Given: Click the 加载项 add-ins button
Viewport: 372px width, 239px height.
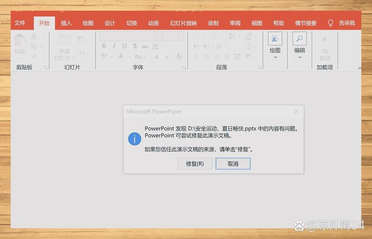Looking at the screenshot, I should coord(325,49).
